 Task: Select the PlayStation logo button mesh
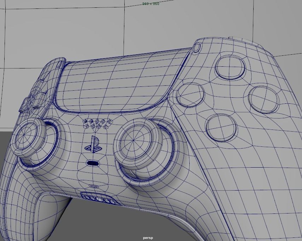pos(93,144)
